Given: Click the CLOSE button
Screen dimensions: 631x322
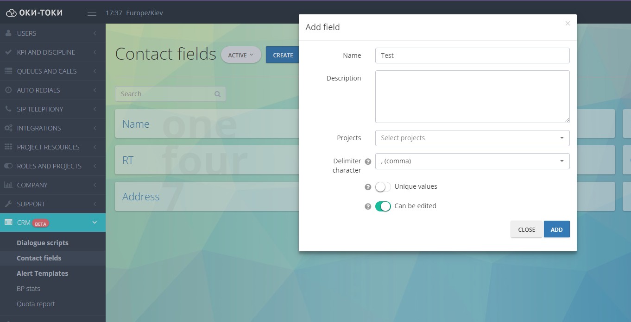Looking at the screenshot, I should coord(526,229).
